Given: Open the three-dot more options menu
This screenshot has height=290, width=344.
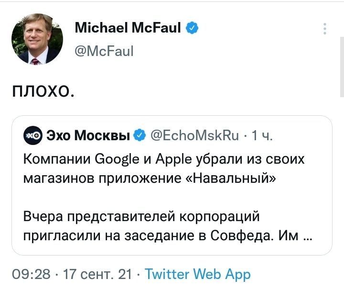Looking at the screenshot, I should point(325,29).
